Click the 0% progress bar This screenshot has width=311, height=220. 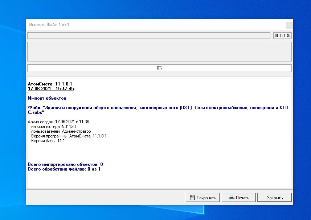[x=159, y=68]
